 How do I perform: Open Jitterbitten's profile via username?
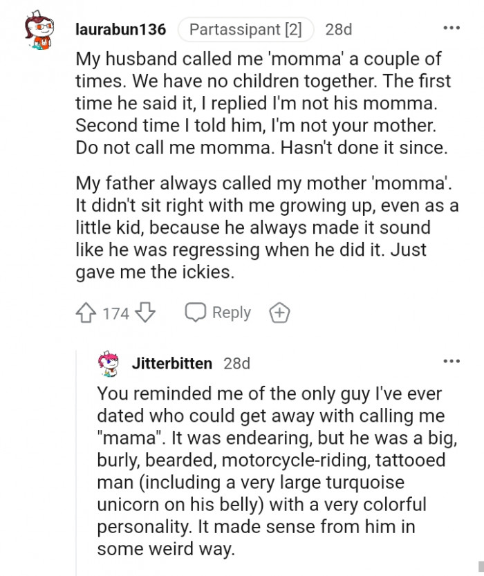coord(172,363)
